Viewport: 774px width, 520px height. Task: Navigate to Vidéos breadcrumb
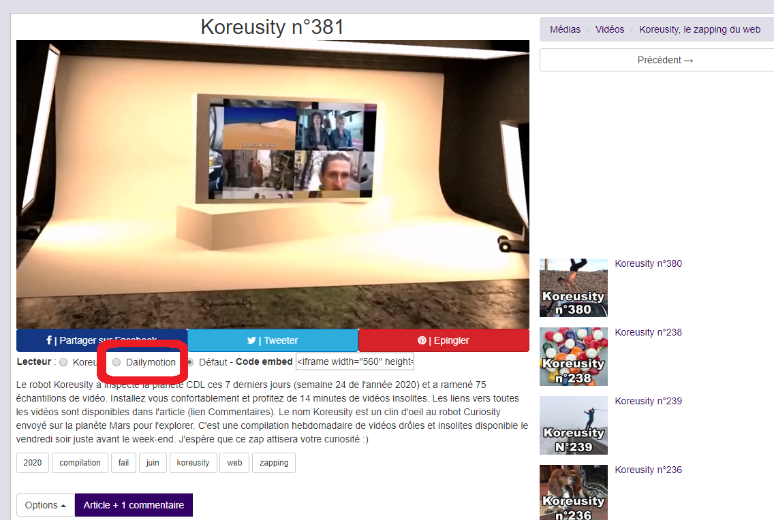tap(609, 29)
